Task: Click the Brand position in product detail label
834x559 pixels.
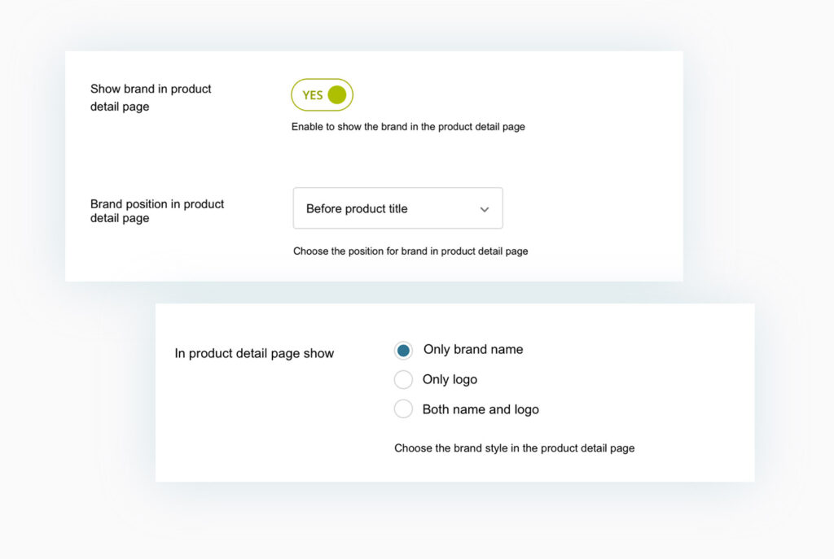Action: coord(156,211)
